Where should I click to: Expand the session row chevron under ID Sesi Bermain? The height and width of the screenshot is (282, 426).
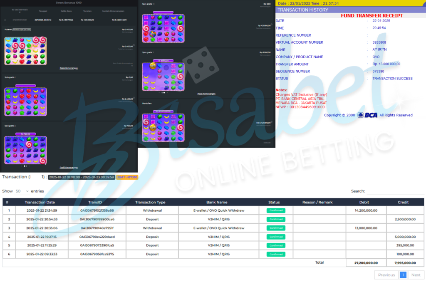(x=5, y=20)
